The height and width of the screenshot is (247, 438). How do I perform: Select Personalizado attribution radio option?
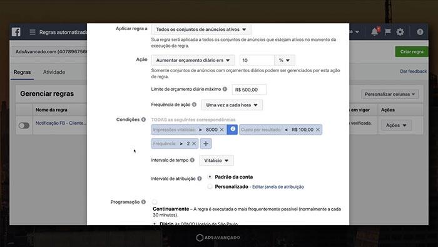click(x=210, y=187)
